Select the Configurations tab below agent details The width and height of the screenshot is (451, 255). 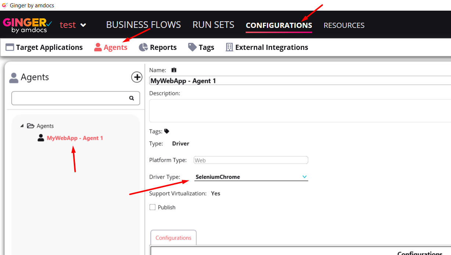[173, 238]
